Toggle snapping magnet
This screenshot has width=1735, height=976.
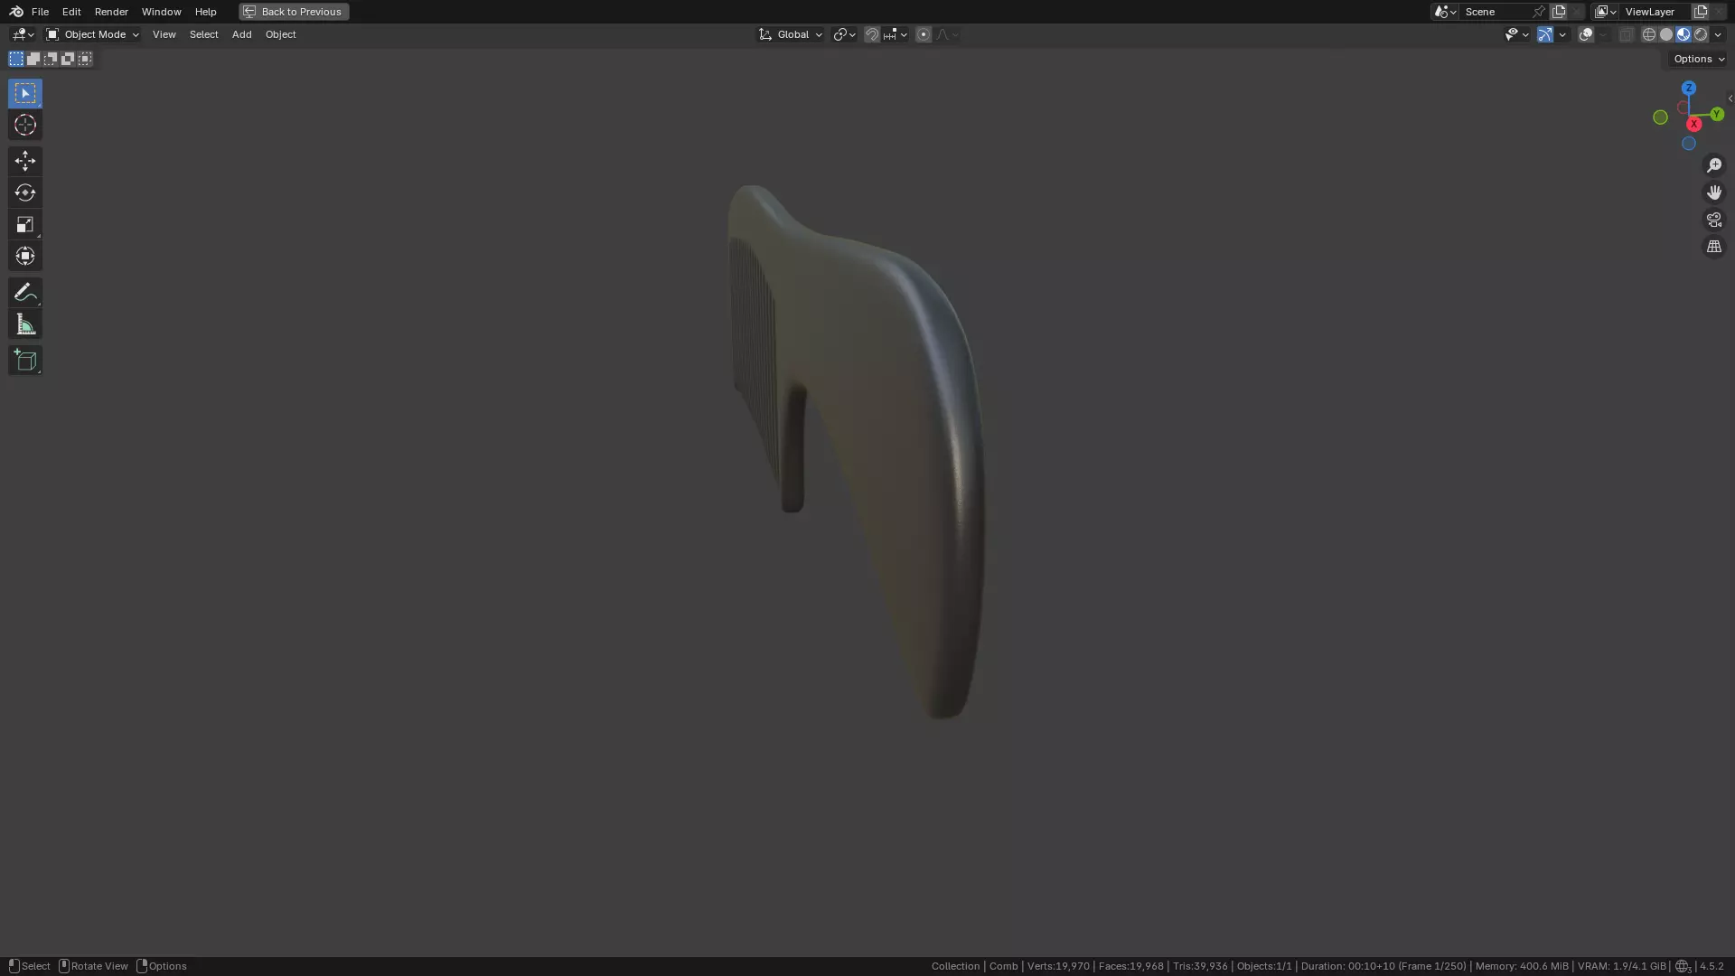pyautogui.click(x=872, y=34)
